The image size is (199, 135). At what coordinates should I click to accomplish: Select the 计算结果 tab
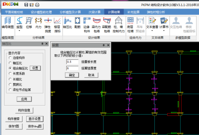(114, 12)
